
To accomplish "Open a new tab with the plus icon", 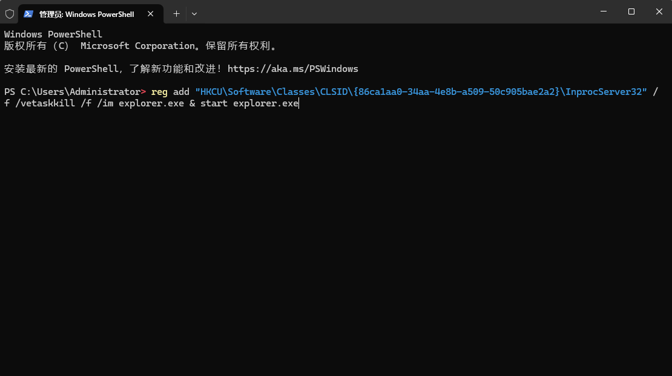I will click(x=176, y=14).
